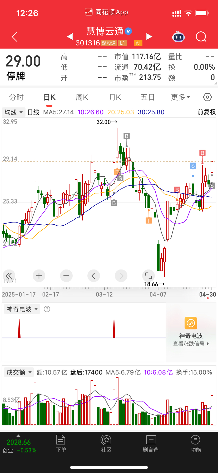Open 功能 functions menu icon
The width and height of the screenshot is (218, 473).
click(x=196, y=444)
